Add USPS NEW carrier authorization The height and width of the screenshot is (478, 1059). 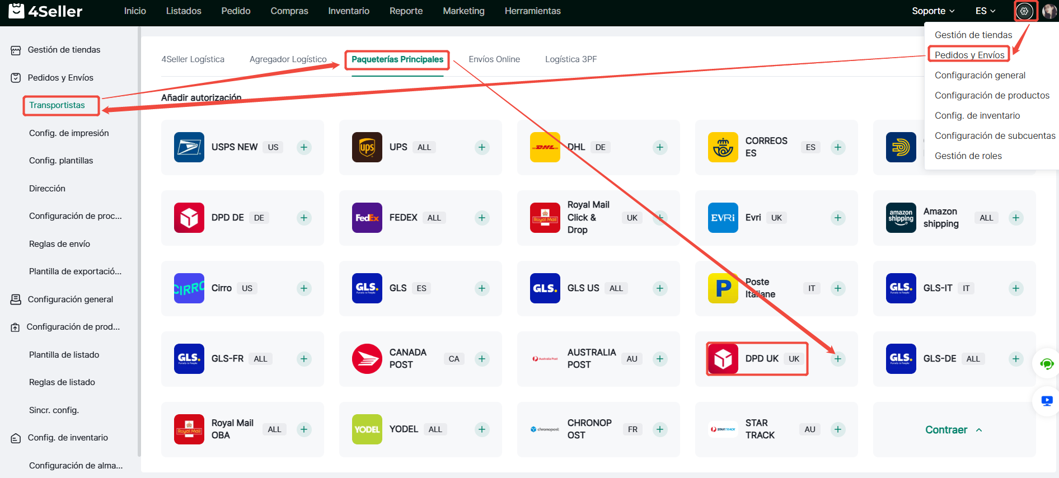click(x=304, y=147)
